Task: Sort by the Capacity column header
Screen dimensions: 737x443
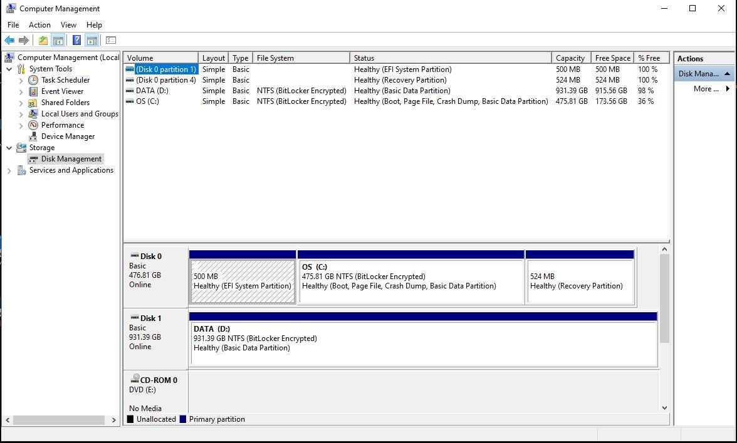Action: click(x=571, y=58)
